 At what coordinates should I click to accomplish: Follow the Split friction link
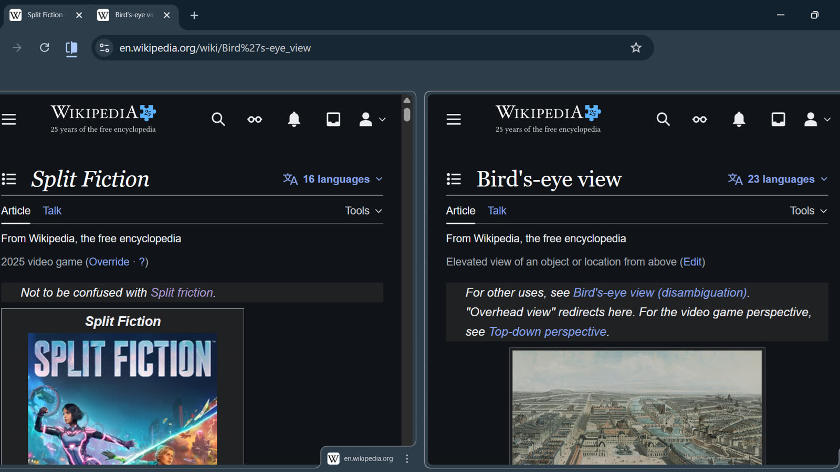pos(182,293)
